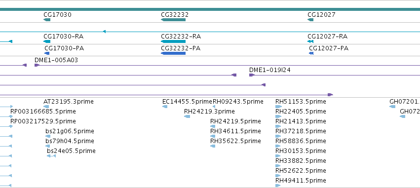
Task: Click the CG17030 gene arrow glyph
Action: pos(47,20)
